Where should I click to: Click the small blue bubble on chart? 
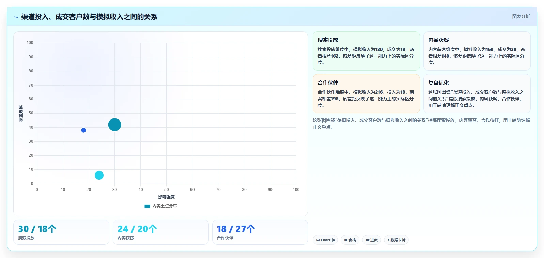pyautogui.click(x=83, y=130)
